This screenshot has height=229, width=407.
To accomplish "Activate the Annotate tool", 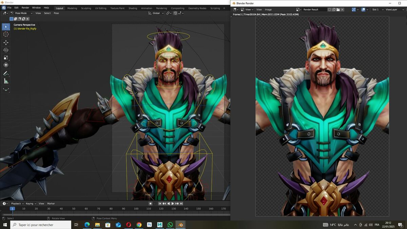I will 6,73.
